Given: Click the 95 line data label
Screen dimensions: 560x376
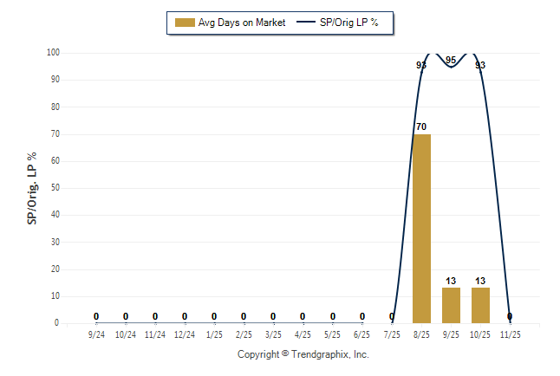Looking at the screenshot, I should pyautogui.click(x=451, y=60).
